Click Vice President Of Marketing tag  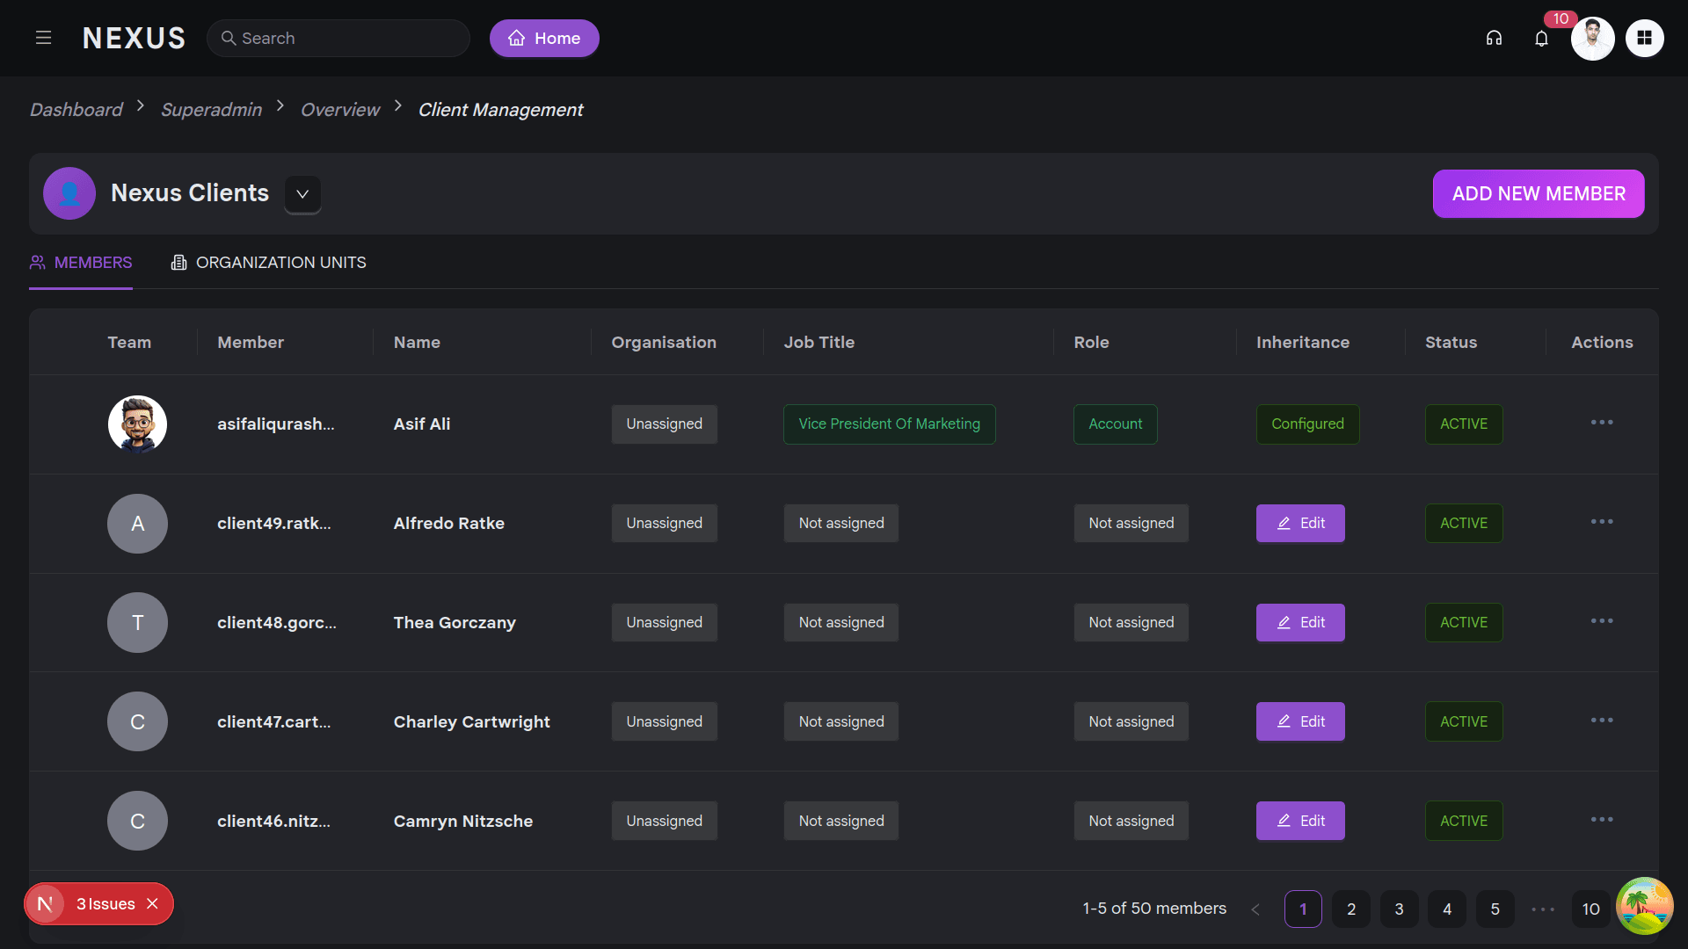[889, 424]
